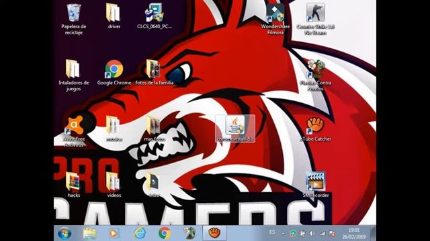Show hidden system tray icons

[x=284, y=234]
